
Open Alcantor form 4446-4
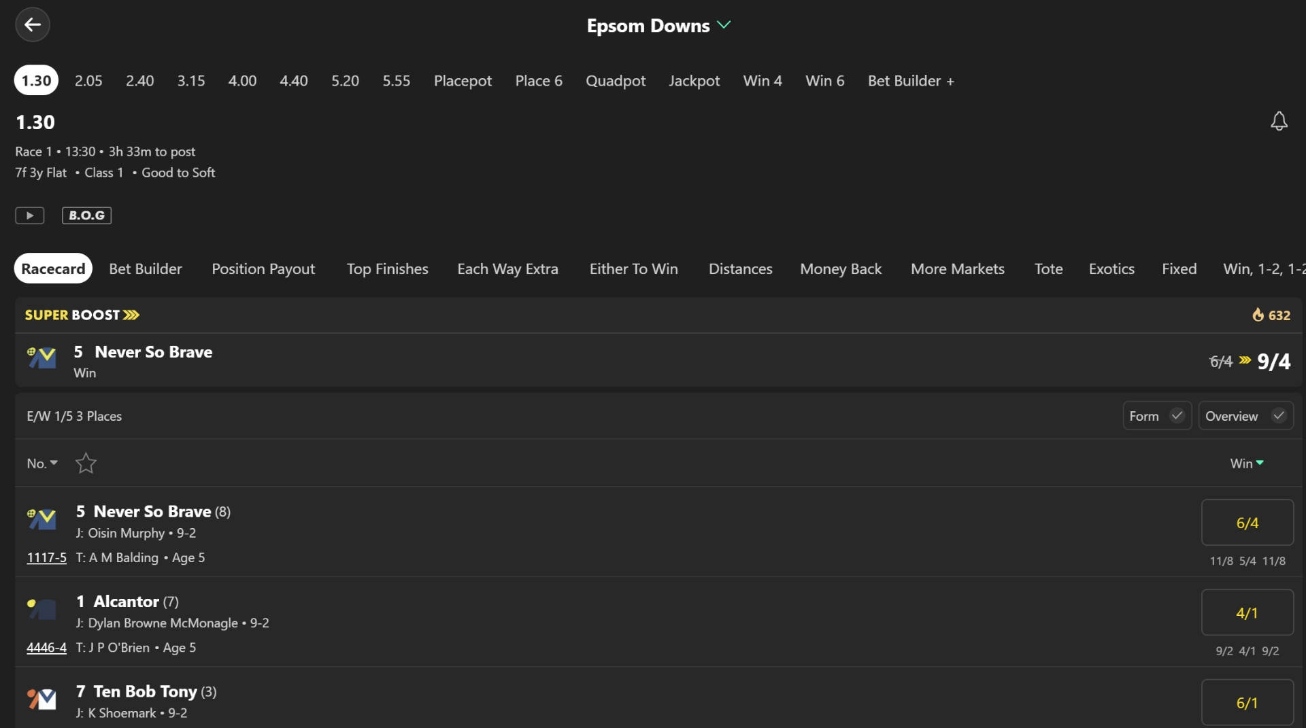46,647
